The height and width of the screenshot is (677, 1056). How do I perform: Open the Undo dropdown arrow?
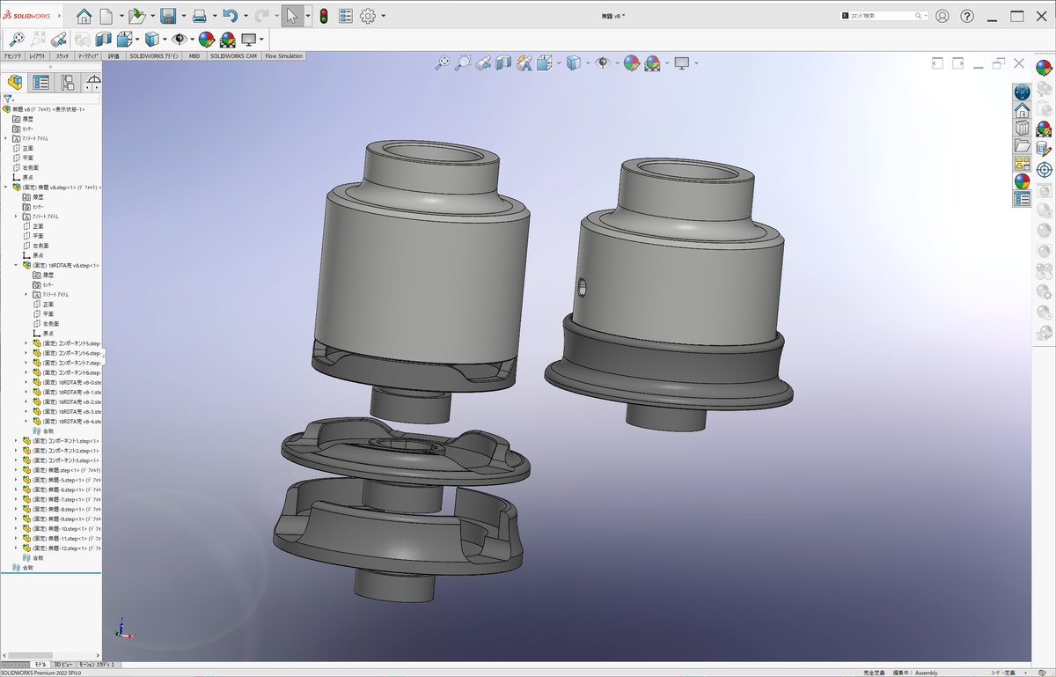[246, 16]
